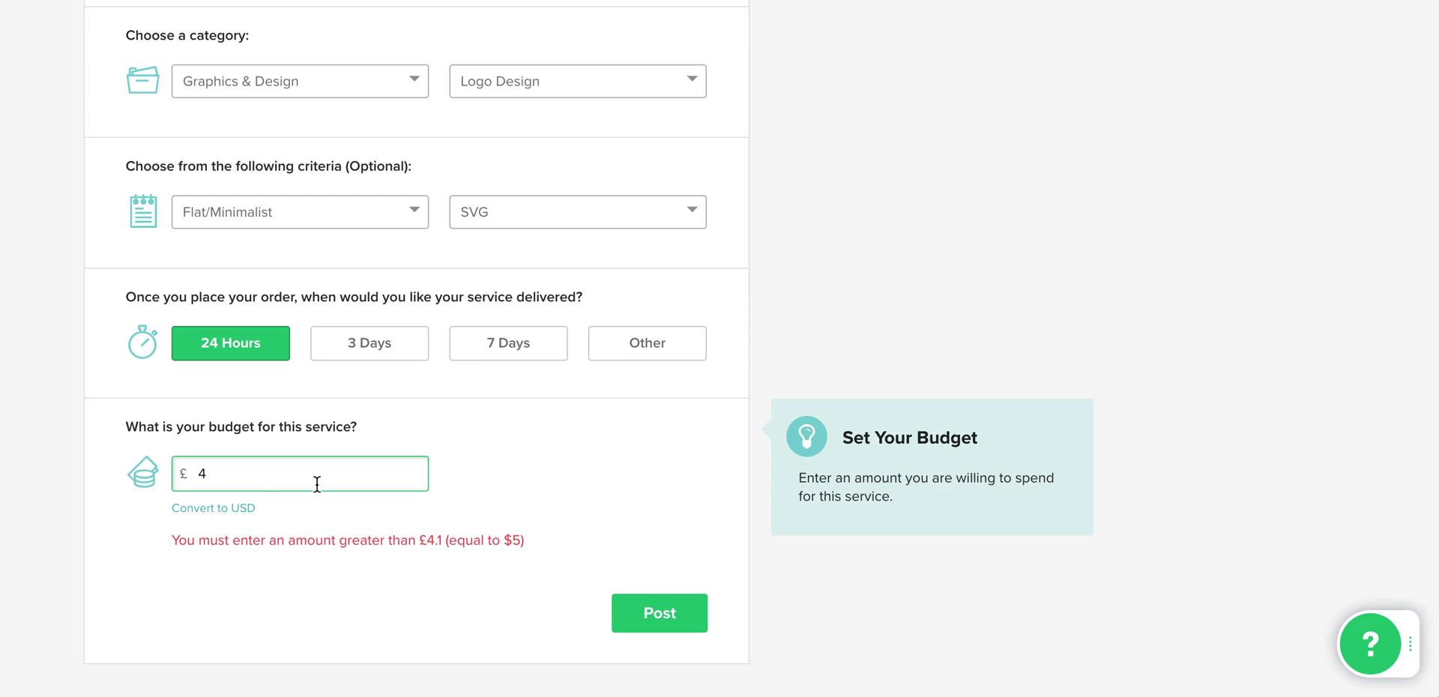
Task: Open the Logo Design subcategory dropdown
Action: 578,81
